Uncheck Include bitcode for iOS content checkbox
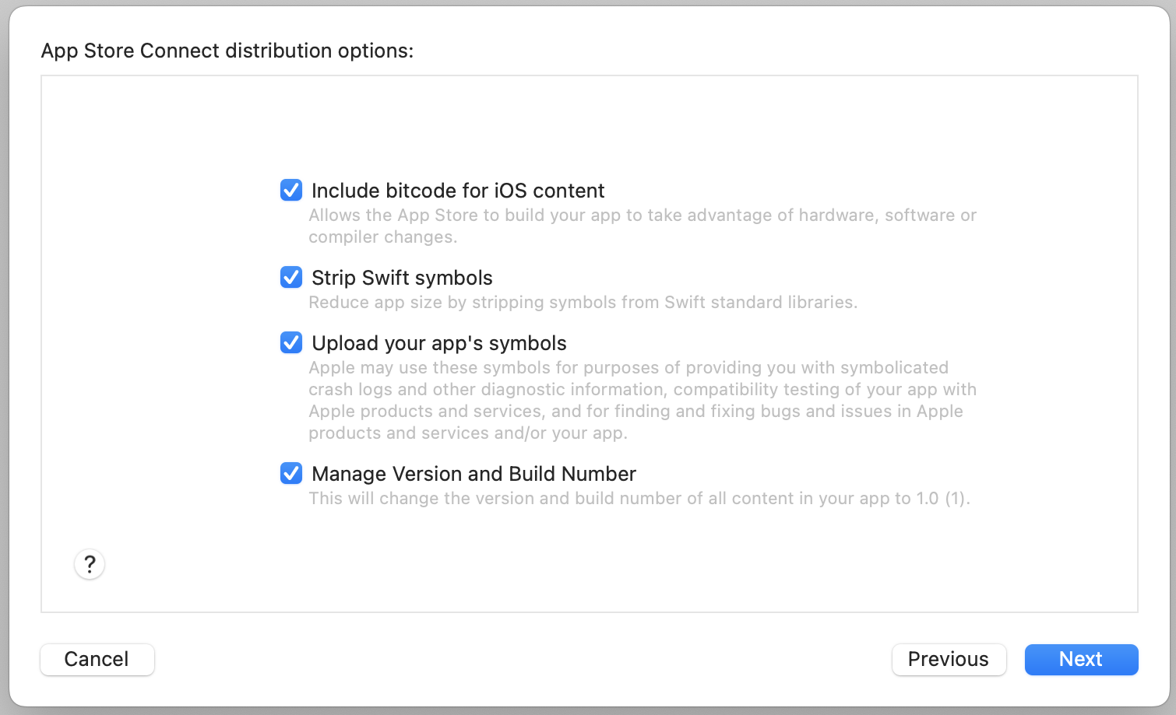Viewport: 1176px width, 715px height. pyautogui.click(x=291, y=190)
